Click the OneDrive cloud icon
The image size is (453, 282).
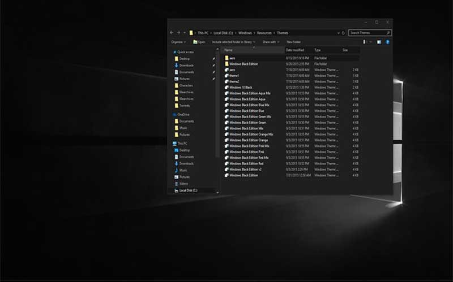(174, 115)
